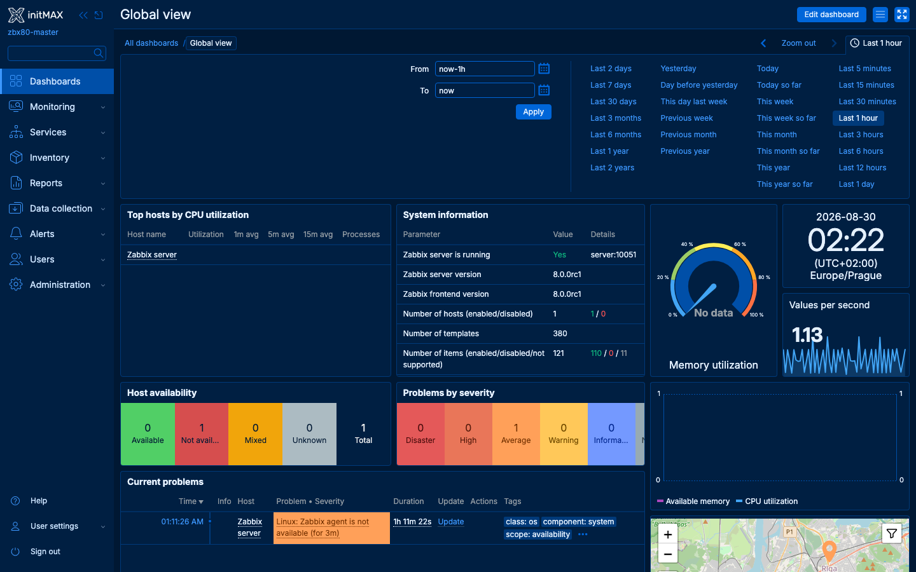Viewport: 916px width, 572px height.
Task: Open the Zabbix agent not available problem
Action: pyautogui.click(x=323, y=528)
